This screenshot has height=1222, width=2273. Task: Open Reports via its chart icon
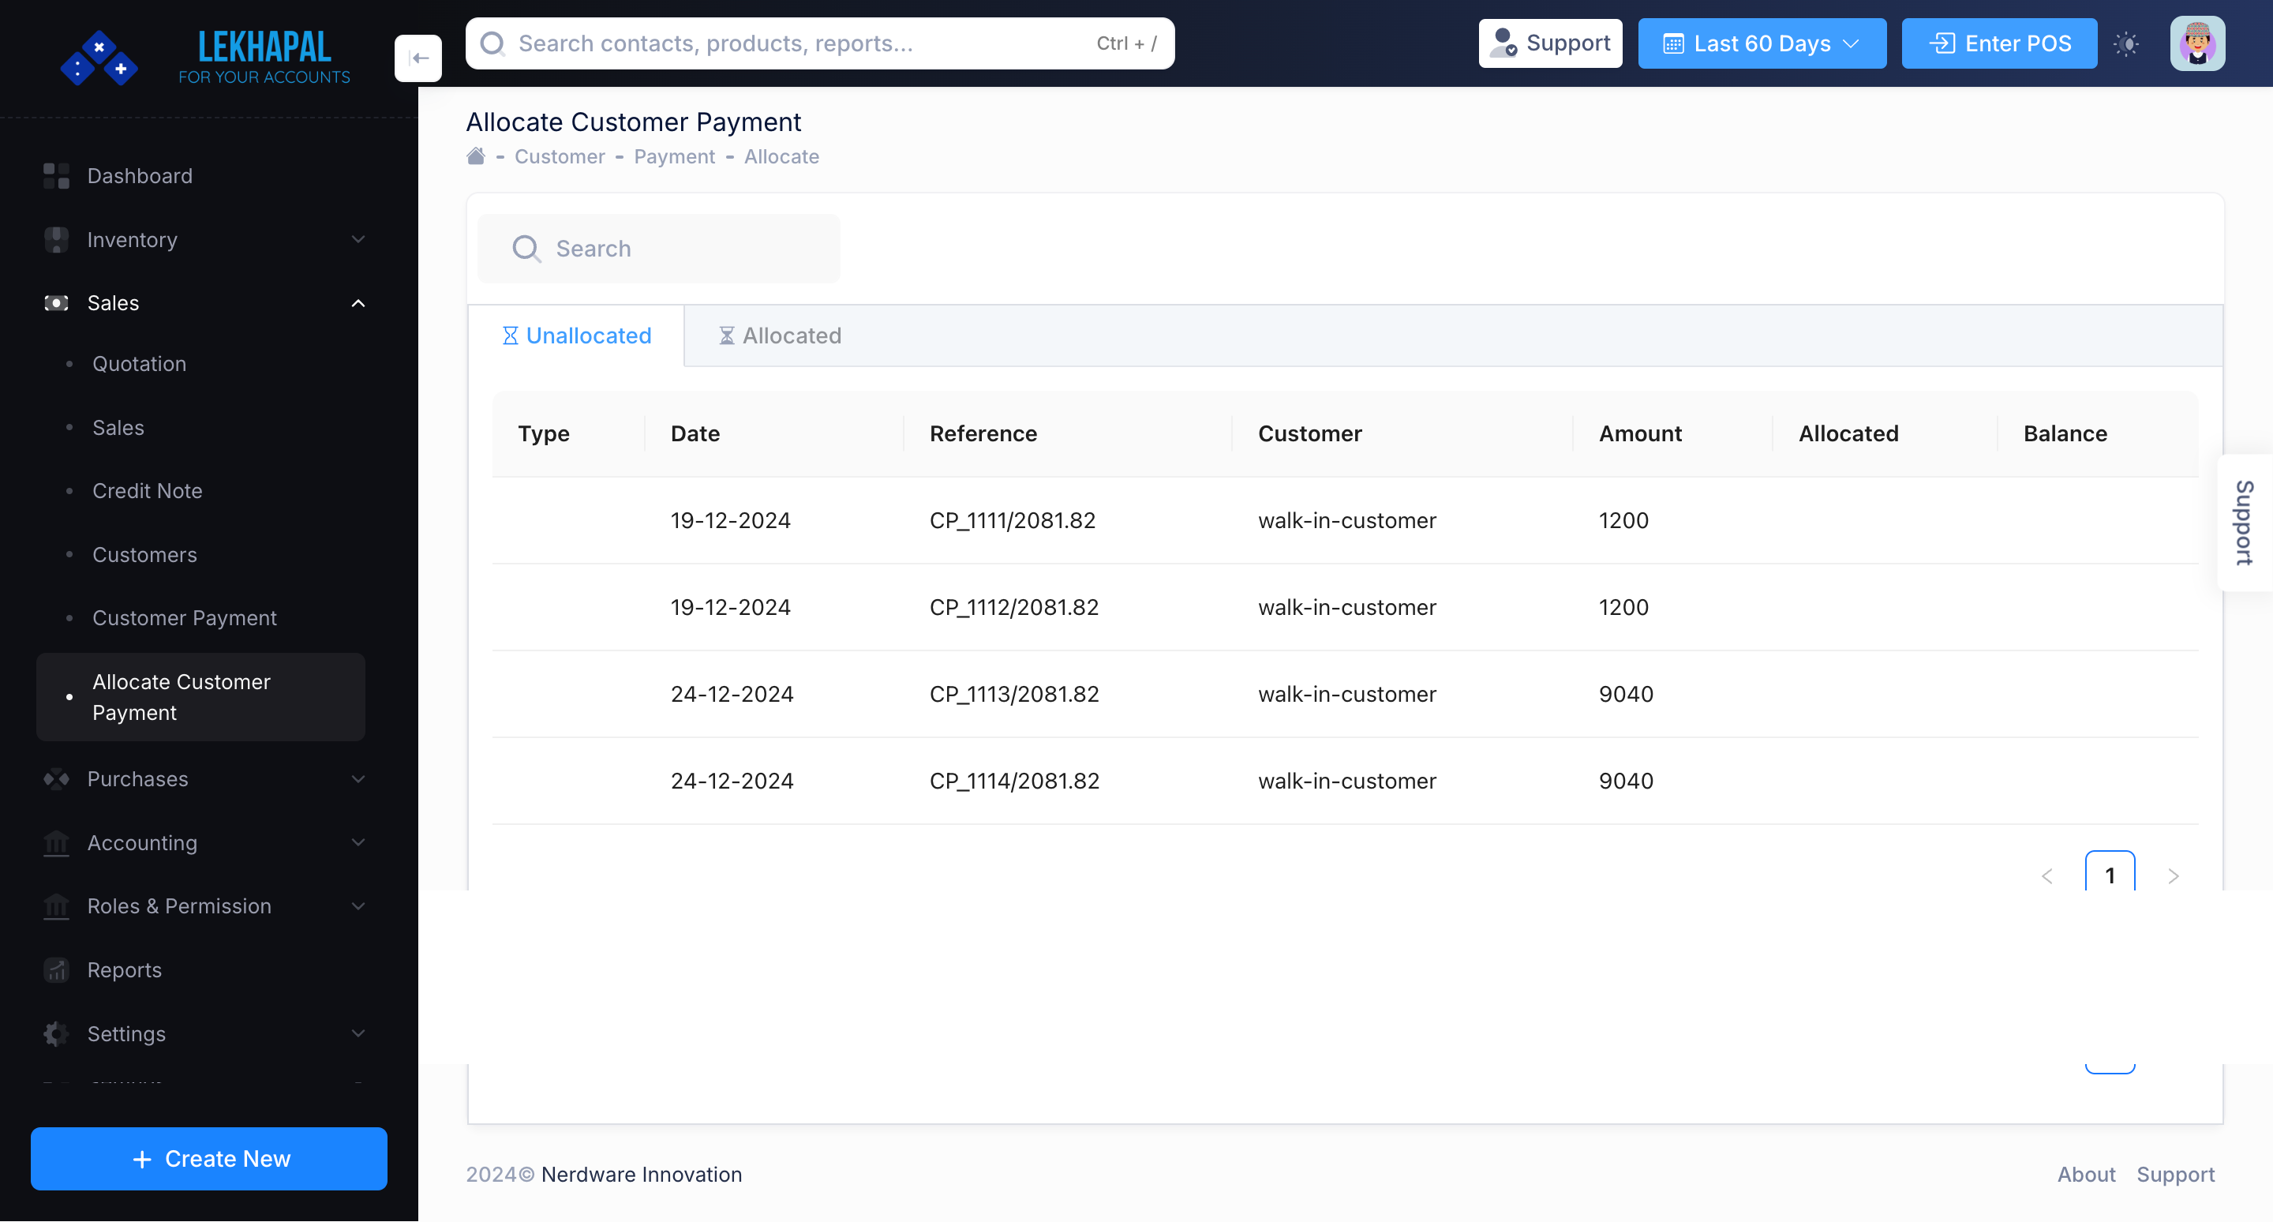click(55, 969)
